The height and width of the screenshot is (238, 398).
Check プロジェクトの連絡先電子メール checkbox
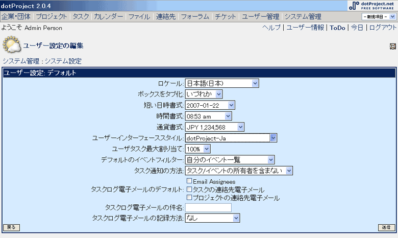tap(189, 197)
